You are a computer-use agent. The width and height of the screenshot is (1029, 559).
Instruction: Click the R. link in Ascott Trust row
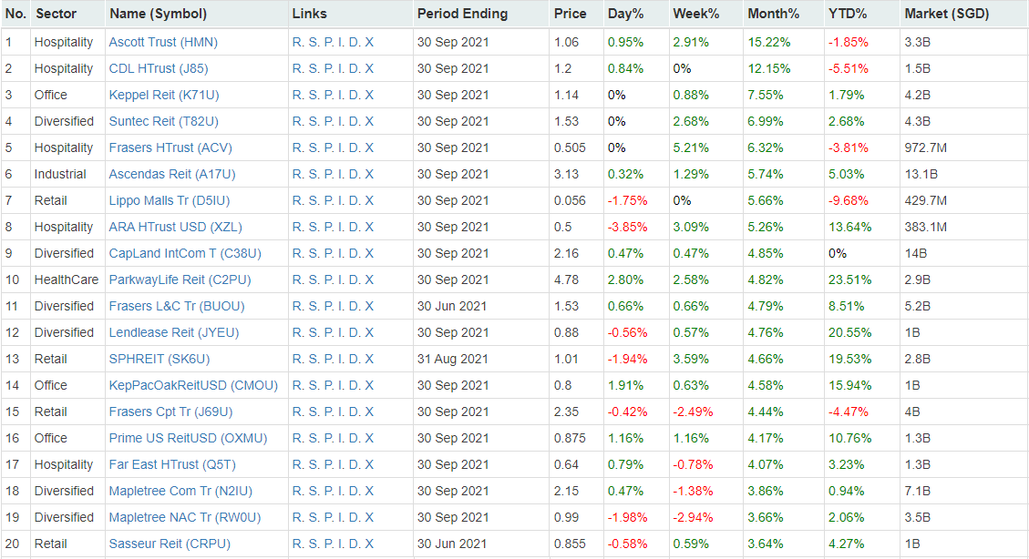298,42
